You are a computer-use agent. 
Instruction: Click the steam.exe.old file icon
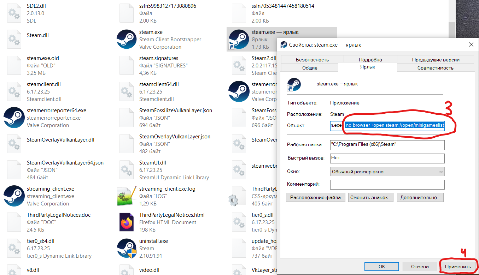[14, 65]
